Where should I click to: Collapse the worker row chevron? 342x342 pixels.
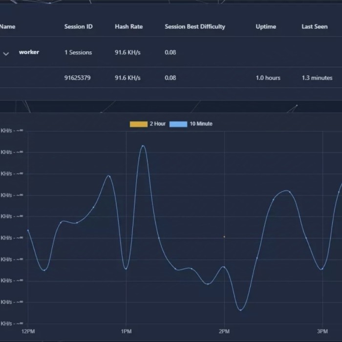tap(6, 54)
